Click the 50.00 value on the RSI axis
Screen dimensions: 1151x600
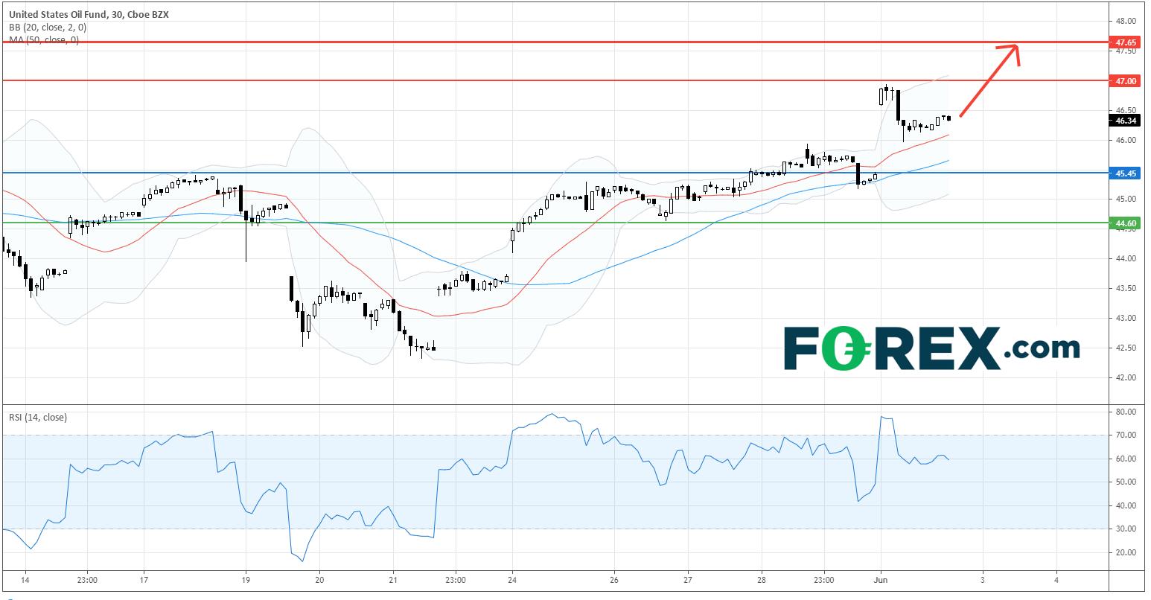1126,482
